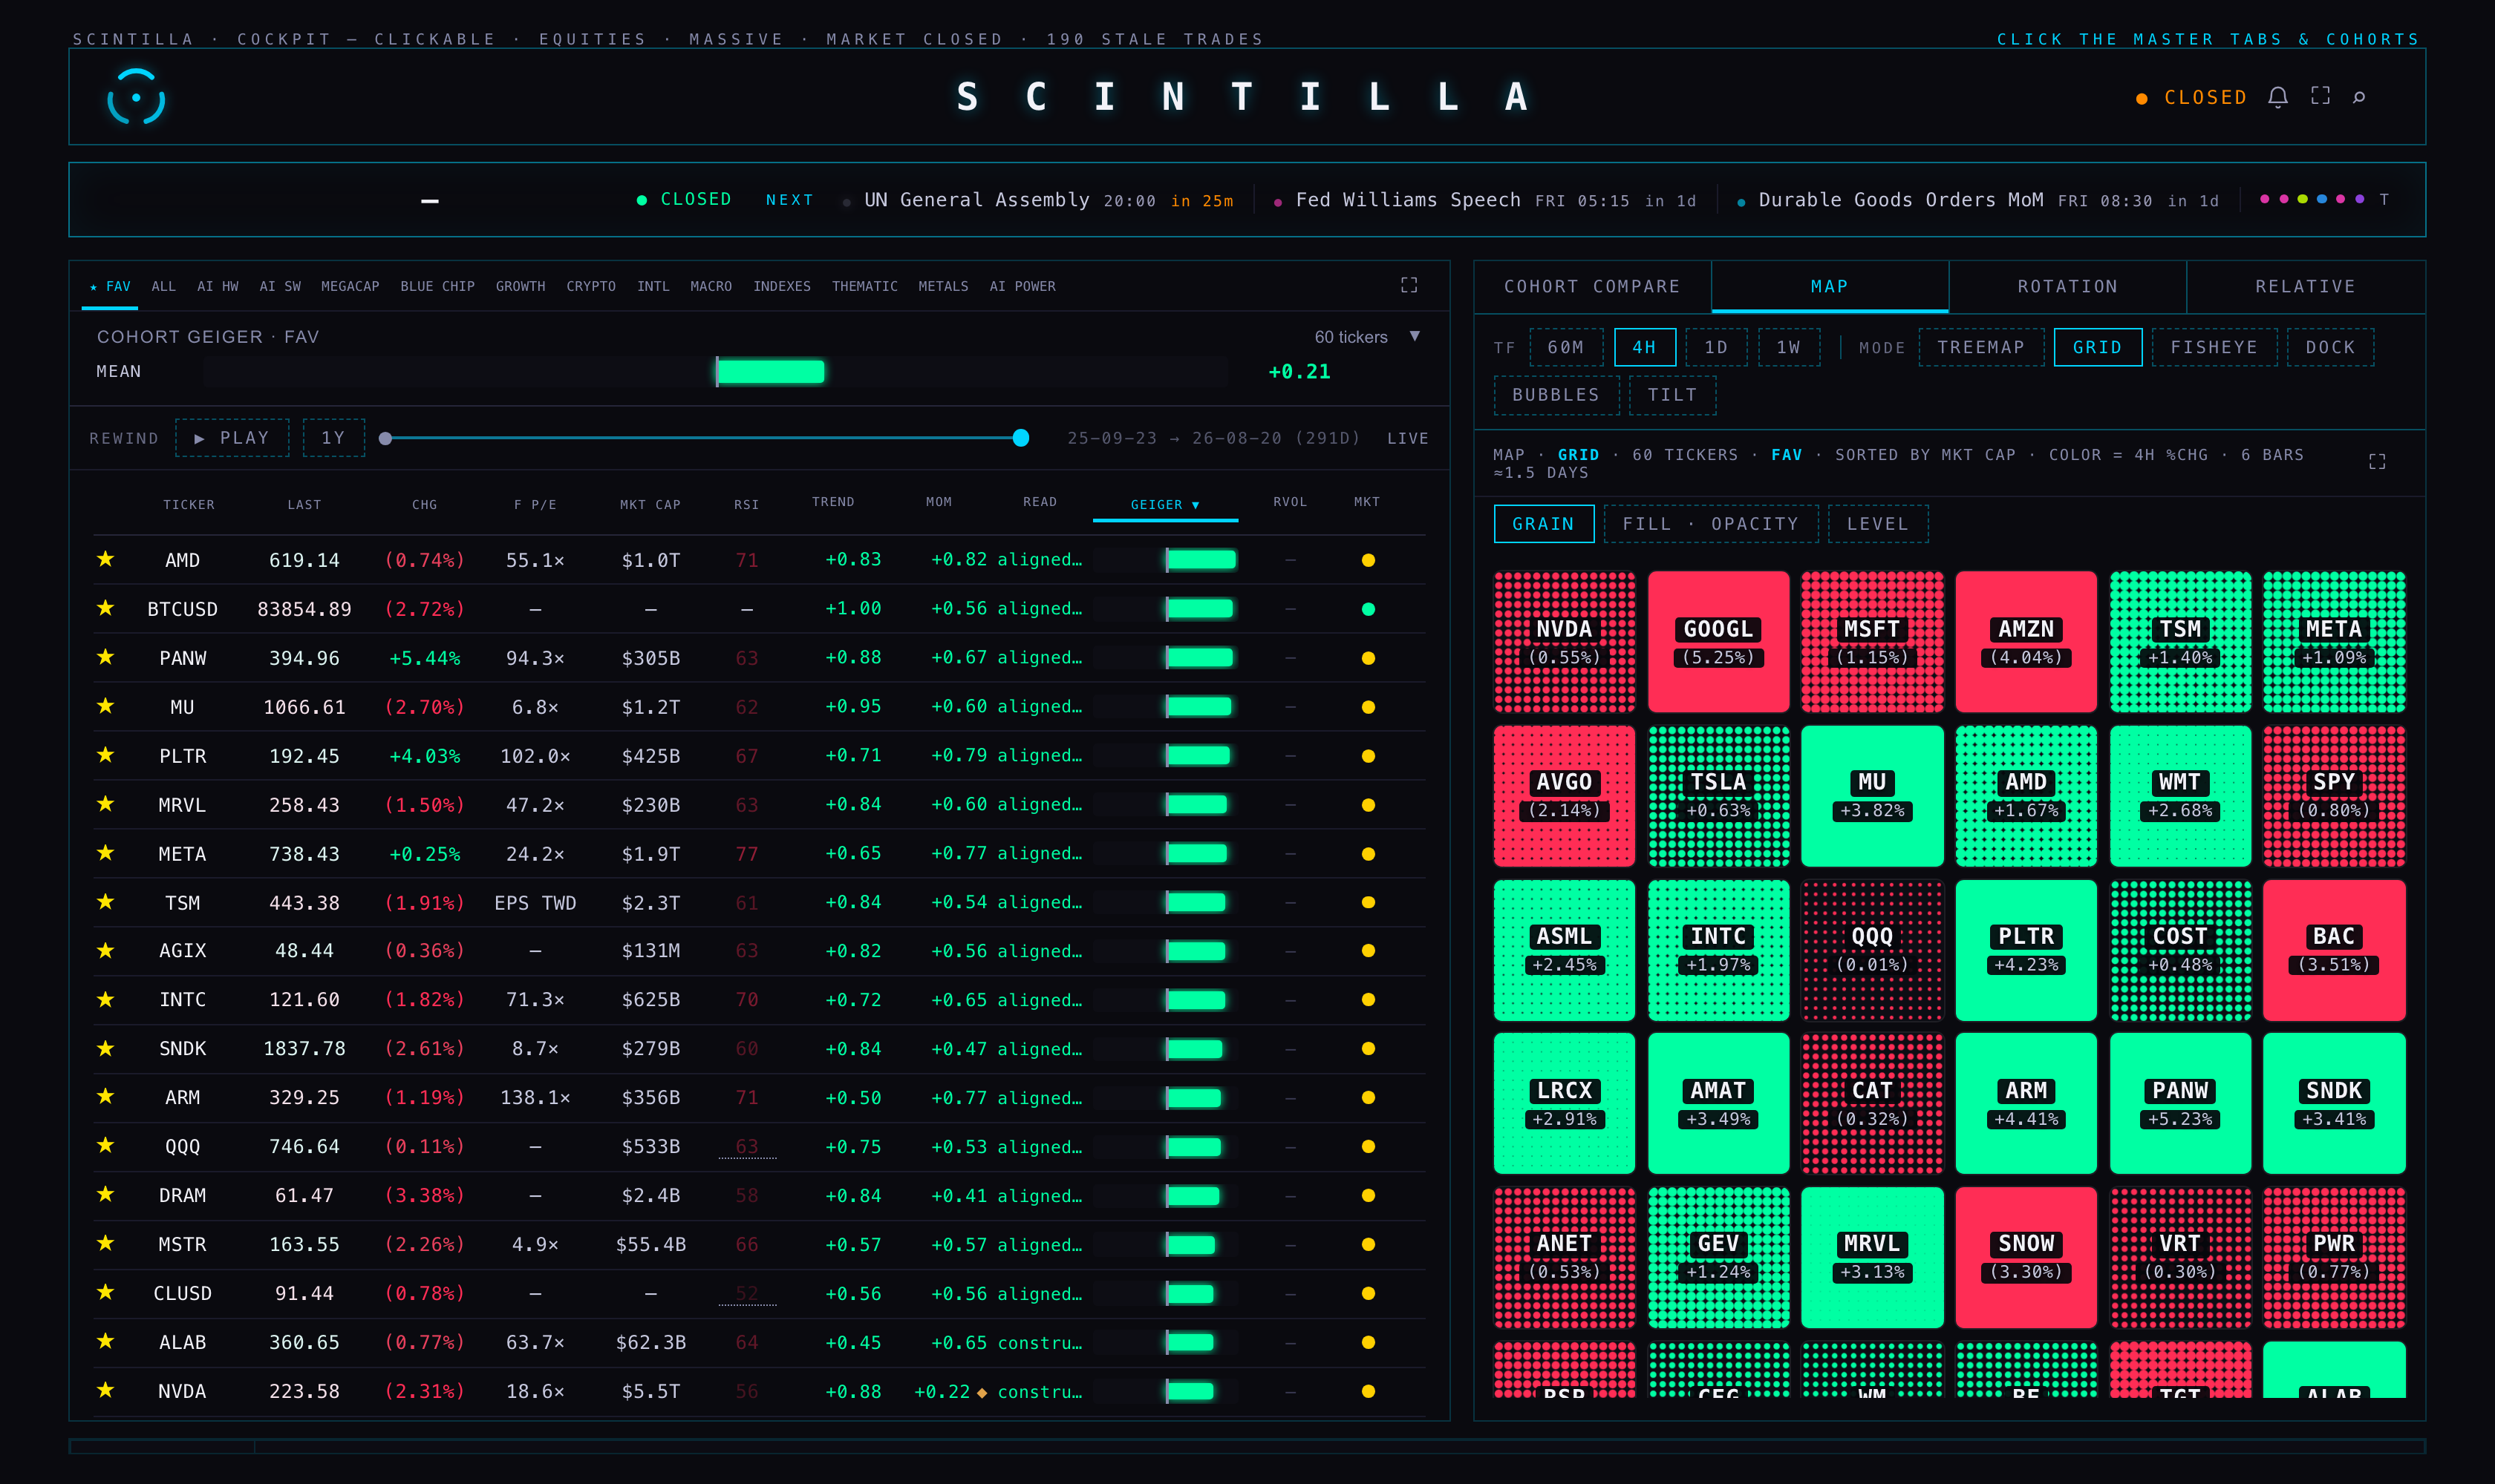Click the star on the MSTR row
Screen dimensions: 2495x1484
click(105, 1243)
